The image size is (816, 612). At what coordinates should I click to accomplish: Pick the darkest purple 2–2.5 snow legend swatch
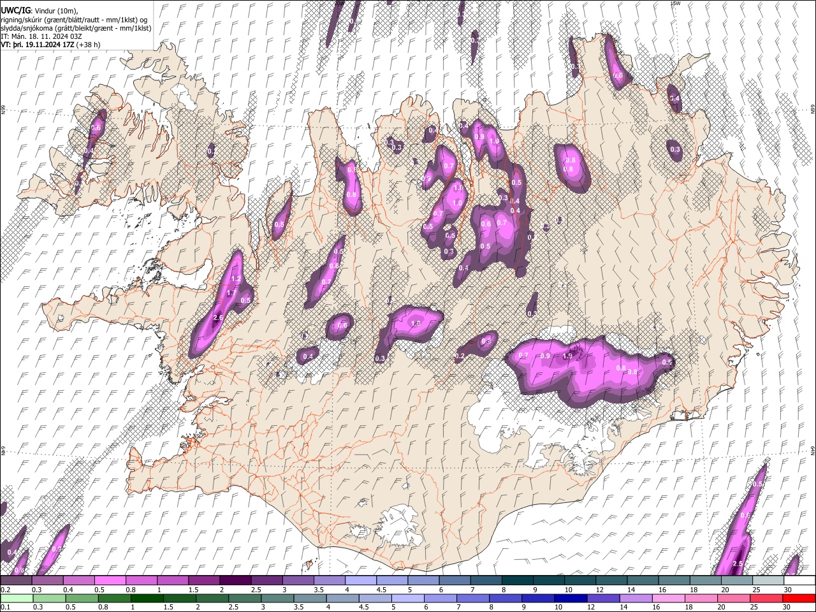pyautogui.click(x=235, y=581)
